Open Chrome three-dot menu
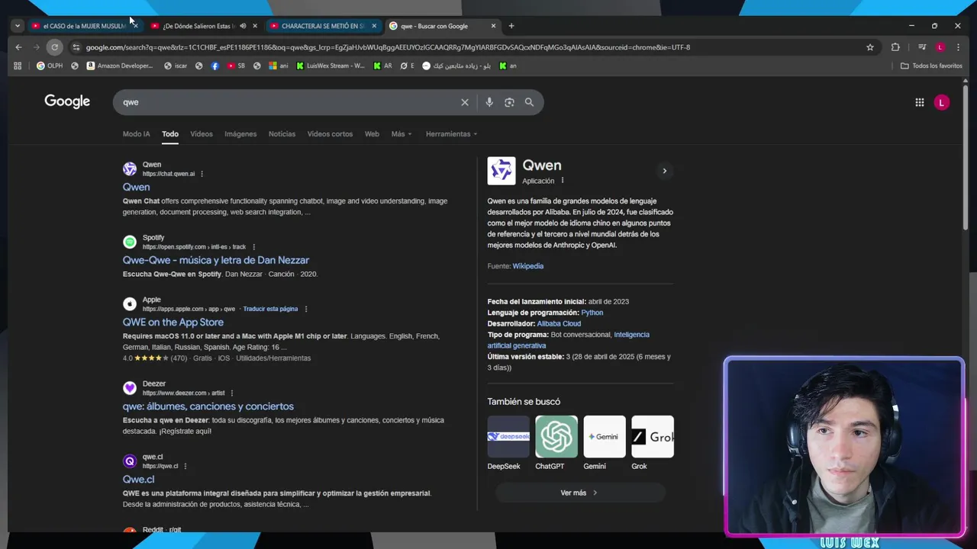 pyautogui.click(x=958, y=47)
